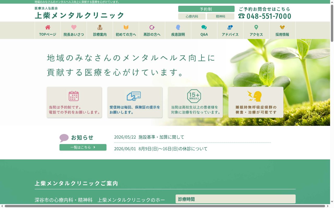Open the 疾患説明 menu label
Screen dimensions: 334x208
tap(178, 34)
